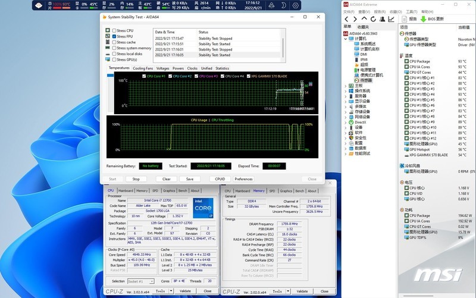Image resolution: width=476 pixels, height=298 pixels.
Task: Click the Stop button
Action: pos(136,179)
